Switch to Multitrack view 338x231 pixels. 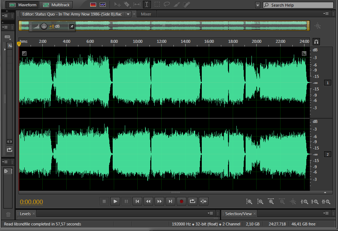pyautogui.click(x=56, y=5)
